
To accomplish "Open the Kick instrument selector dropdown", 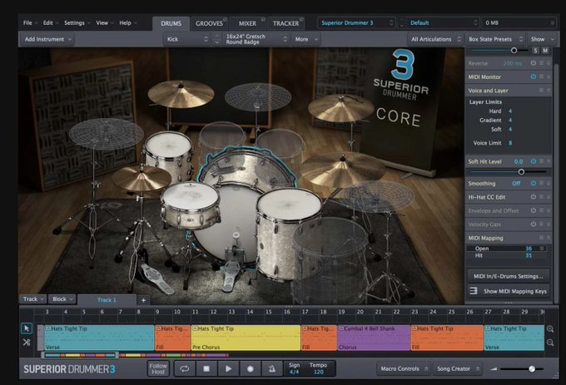I will 187,39.
